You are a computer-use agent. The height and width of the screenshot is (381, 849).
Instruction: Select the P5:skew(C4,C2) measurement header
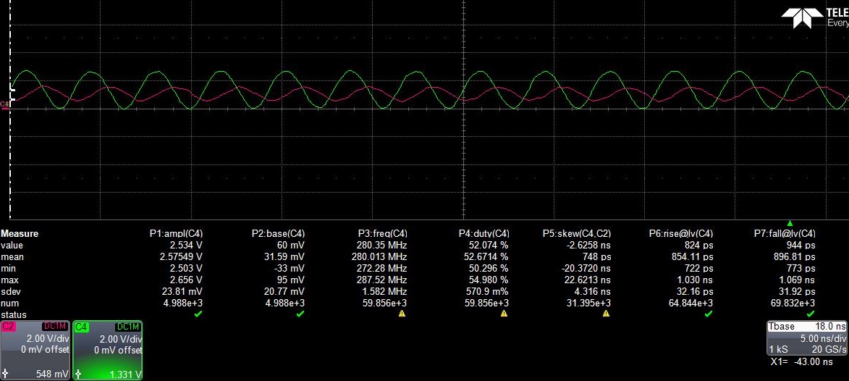[577, 234]
